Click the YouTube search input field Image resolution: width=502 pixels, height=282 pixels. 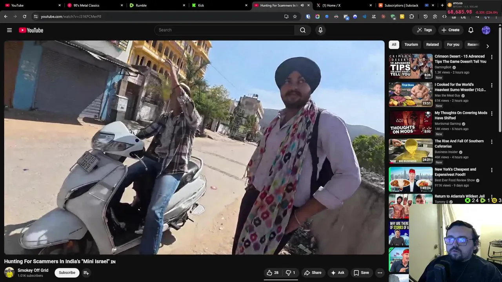[224, 30]
